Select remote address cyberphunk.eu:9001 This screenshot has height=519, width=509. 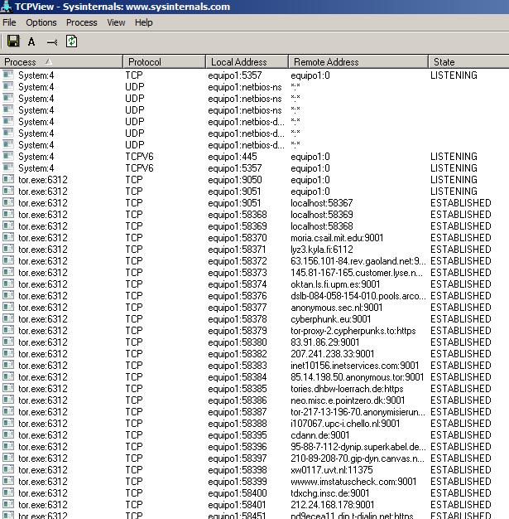[x=330, y=319]
